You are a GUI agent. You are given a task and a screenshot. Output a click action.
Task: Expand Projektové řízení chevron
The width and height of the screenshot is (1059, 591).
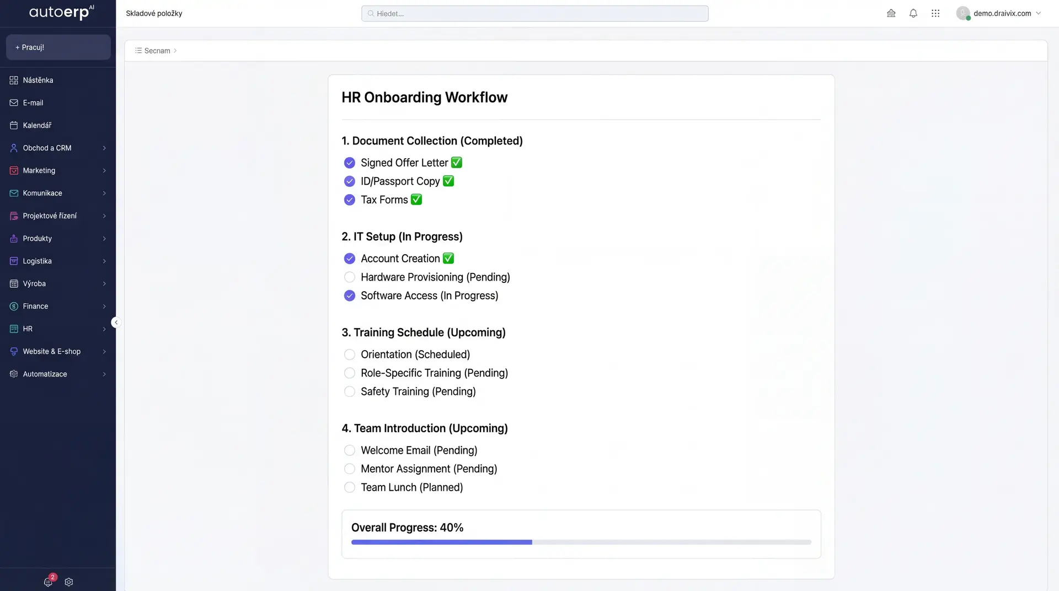(x=104, y=216)
